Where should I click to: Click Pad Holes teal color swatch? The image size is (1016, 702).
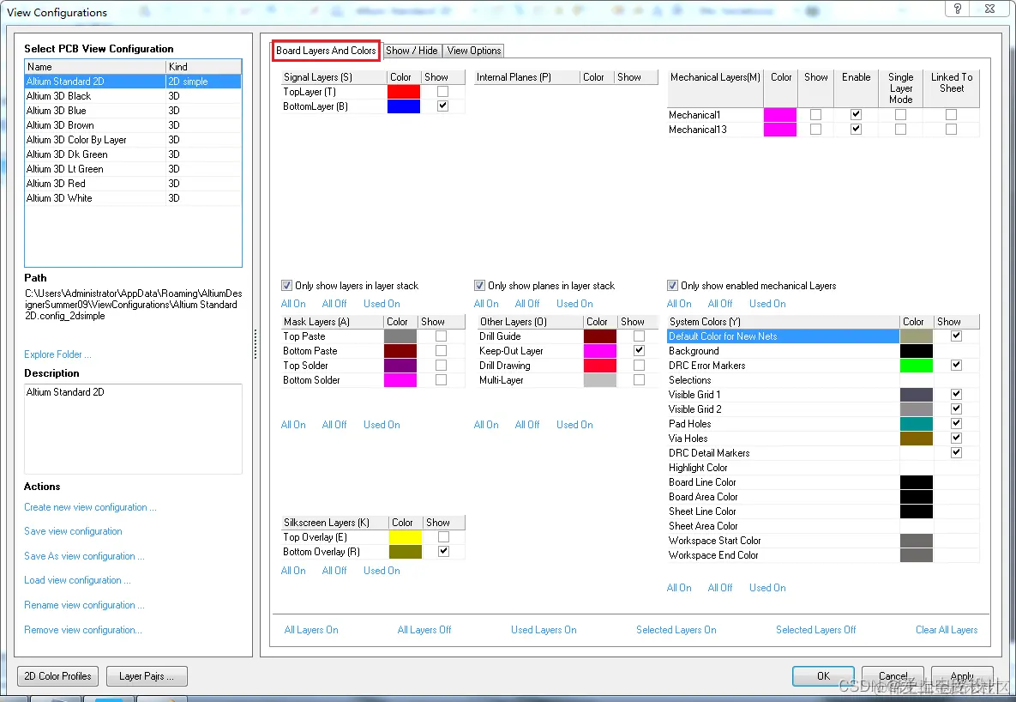(x=917, y=424)
